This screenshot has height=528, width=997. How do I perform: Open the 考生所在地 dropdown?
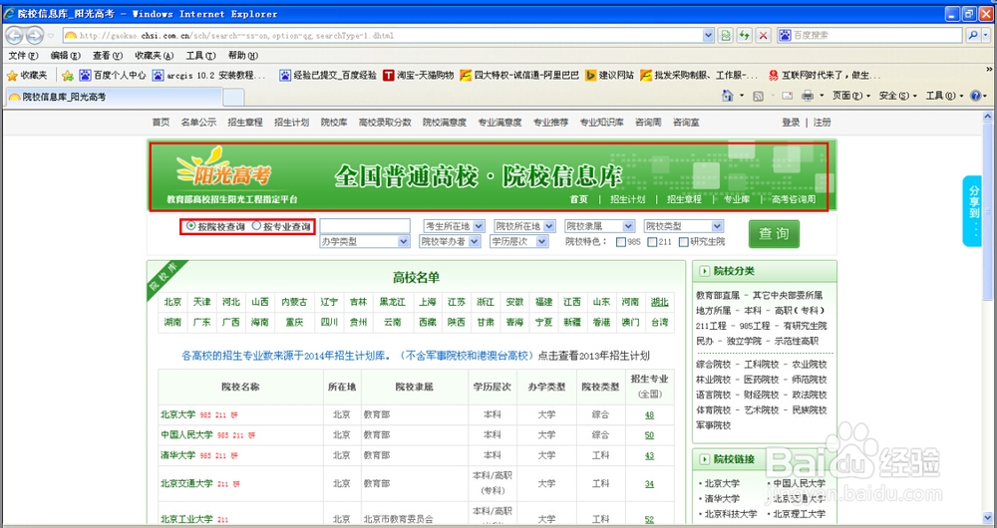454,226
